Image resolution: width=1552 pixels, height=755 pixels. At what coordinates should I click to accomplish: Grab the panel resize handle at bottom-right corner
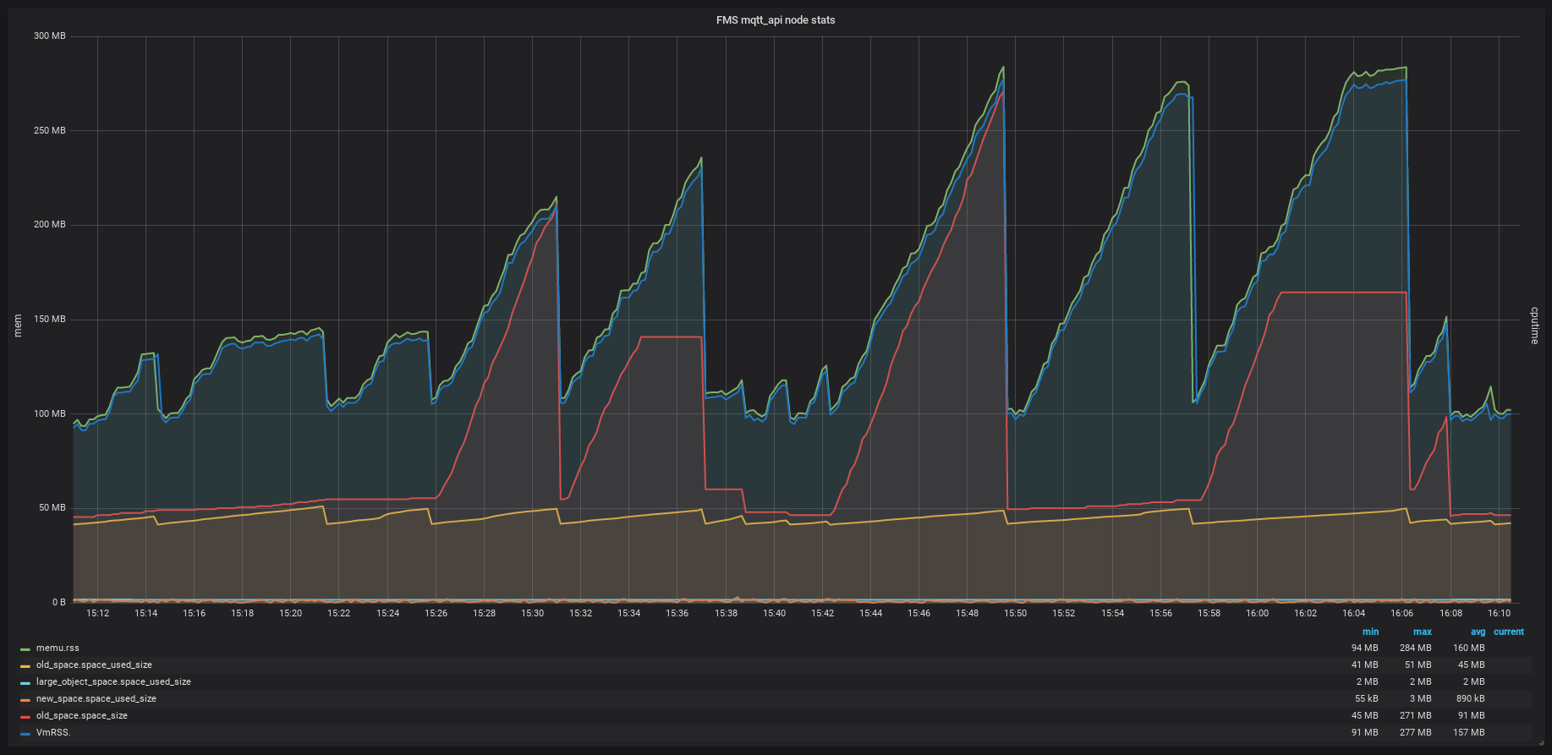(x=1541, y=743)
